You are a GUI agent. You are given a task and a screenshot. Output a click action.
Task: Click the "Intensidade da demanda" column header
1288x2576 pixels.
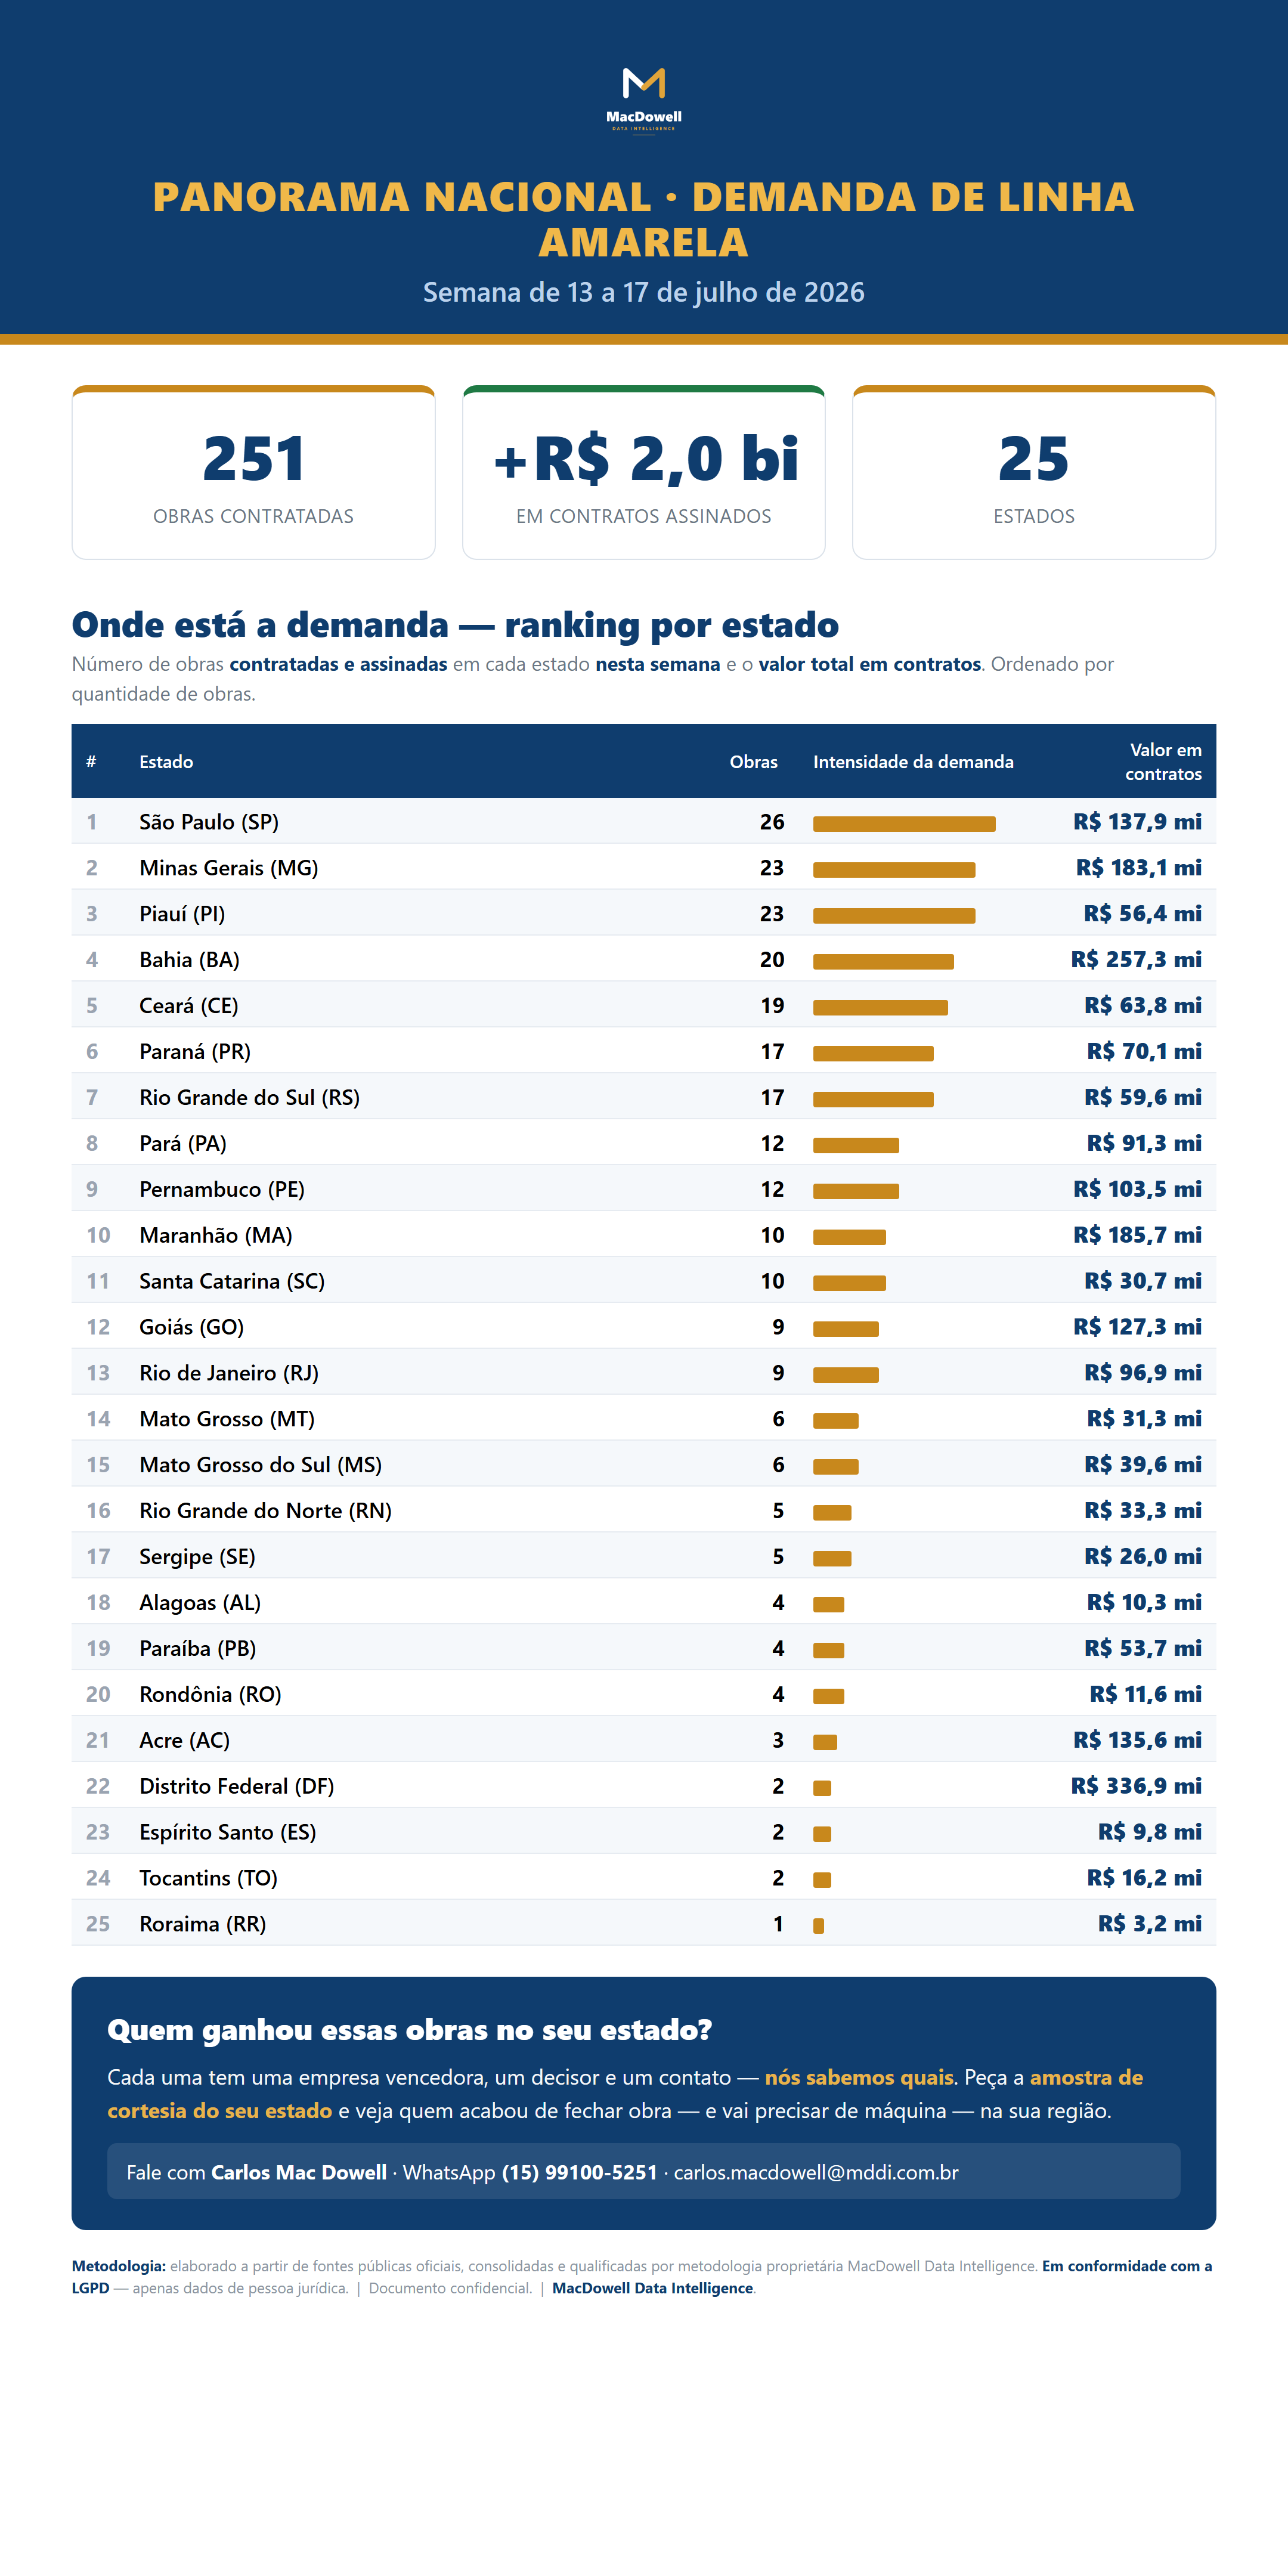[913, 762]
